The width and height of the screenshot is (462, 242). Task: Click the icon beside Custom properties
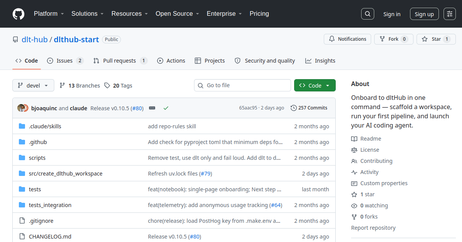(x=354, y=183)
